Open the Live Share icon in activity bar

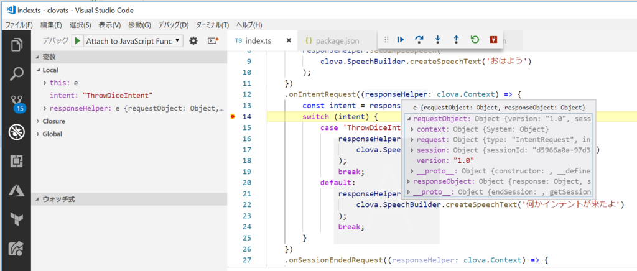click(16, 248)
